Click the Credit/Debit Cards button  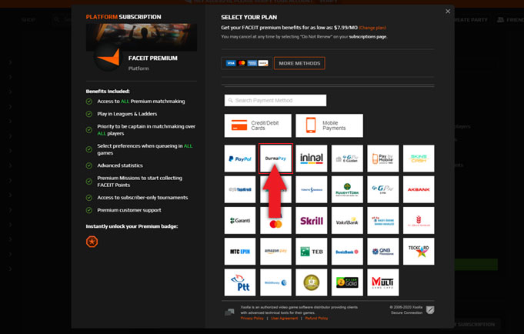click(258, 125)
